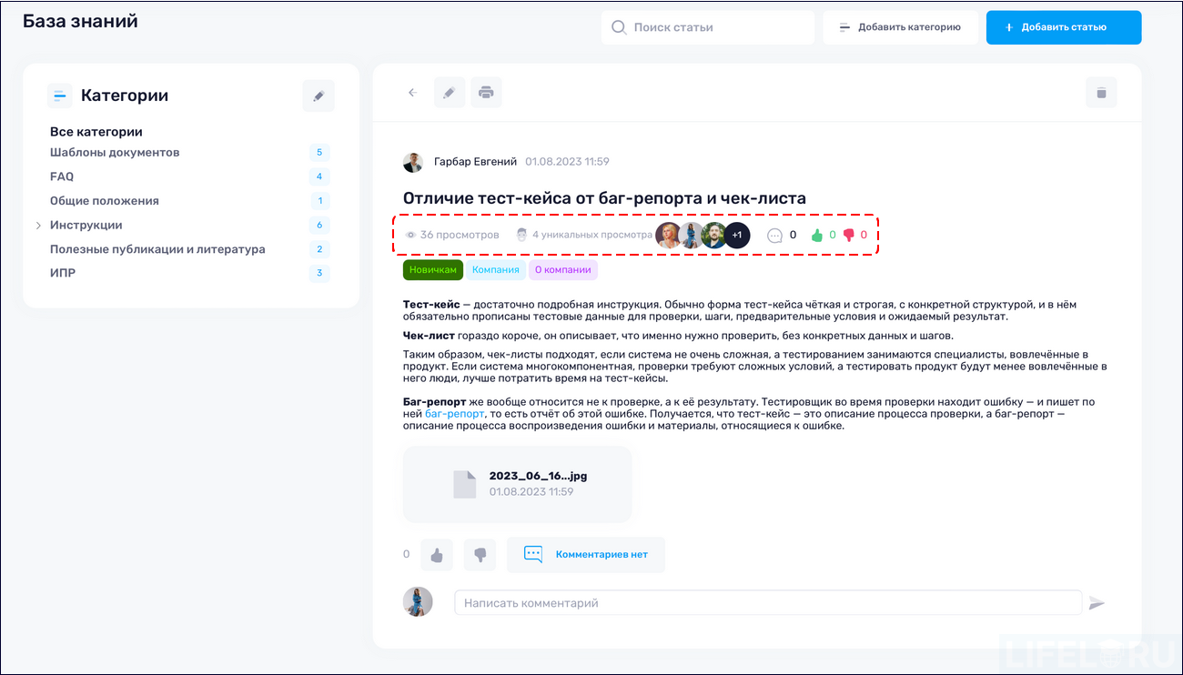Screen dimensions: 1183x675
Task: Delete the article via the trash icon
Action: pyautogui.click(x=1101, y=92)
